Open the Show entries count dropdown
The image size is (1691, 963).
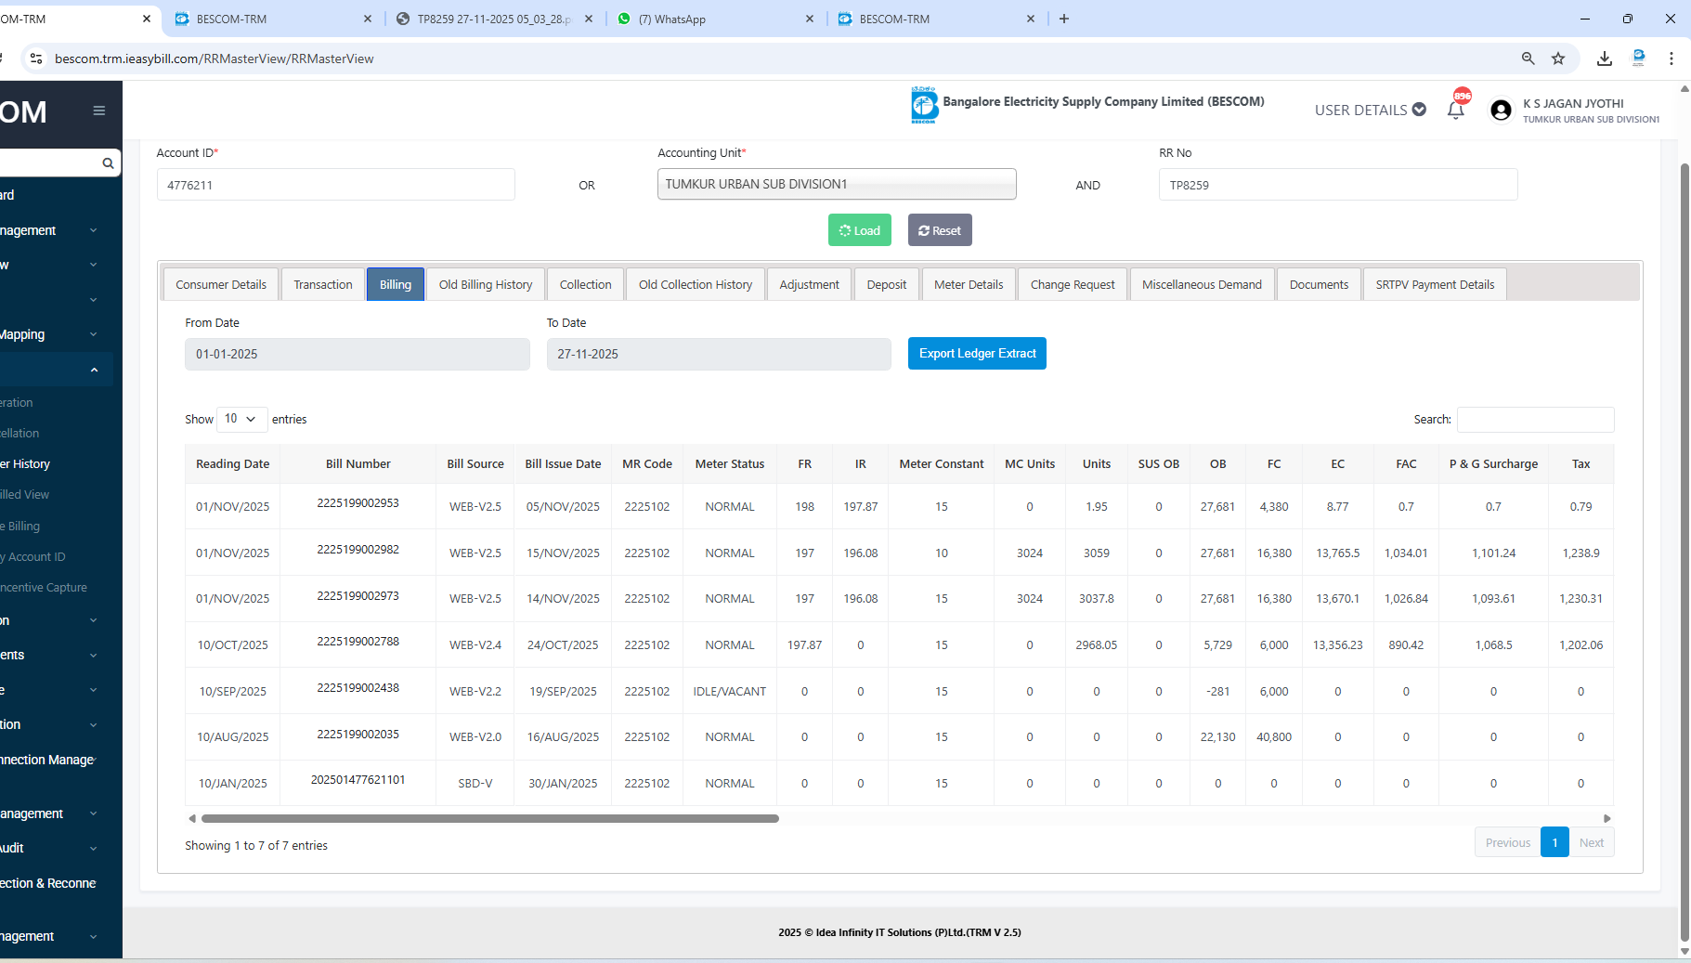[241, 419]
